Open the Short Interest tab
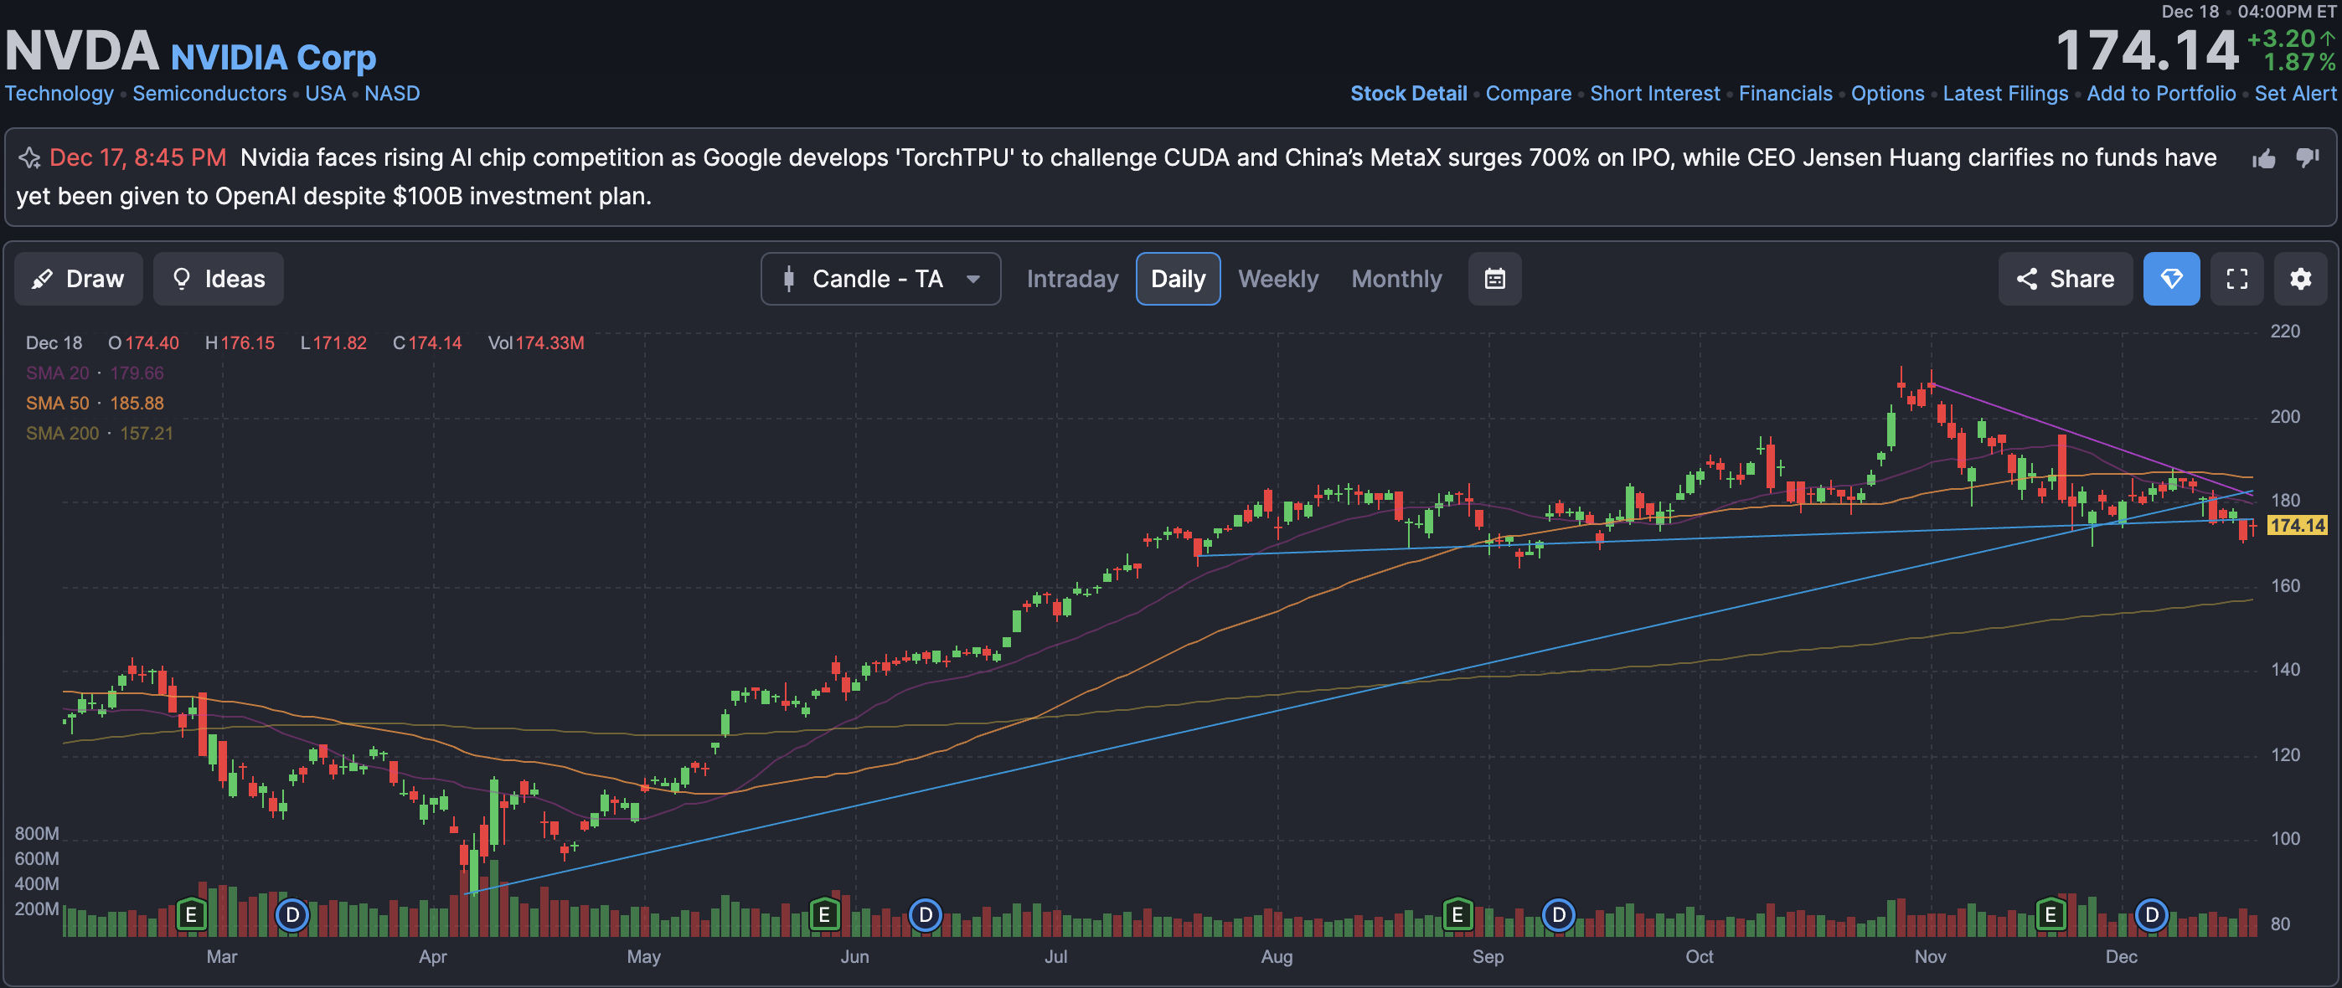2342x988 pixels. pyautogui.click(x=1654, y=94)
